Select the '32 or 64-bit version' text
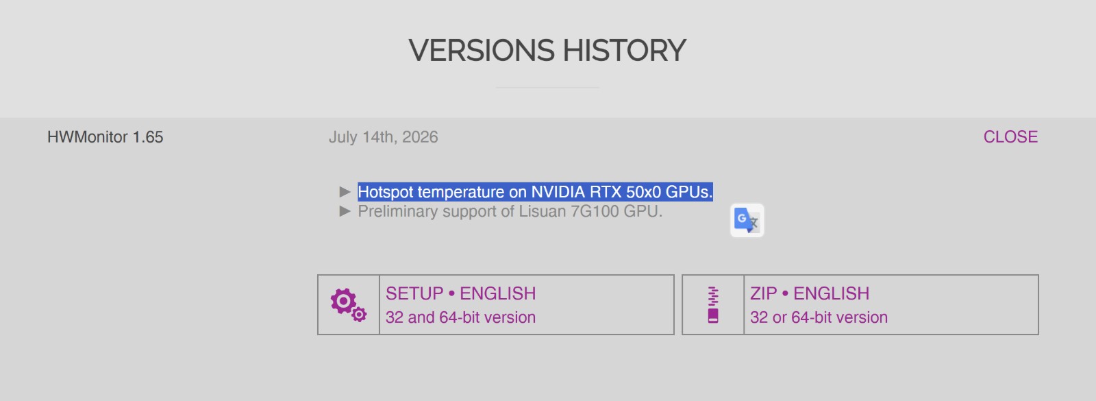The width and height of the screenshot is (1096, 401). pos(819,317)
